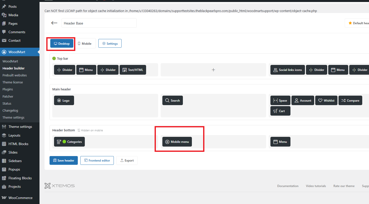Open Floating Blocks in the sidebar
The width and height of the screenshot is (369, 204).
[20, 178]
